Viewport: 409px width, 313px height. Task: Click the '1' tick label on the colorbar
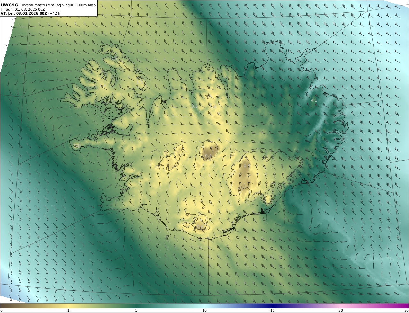68,310
